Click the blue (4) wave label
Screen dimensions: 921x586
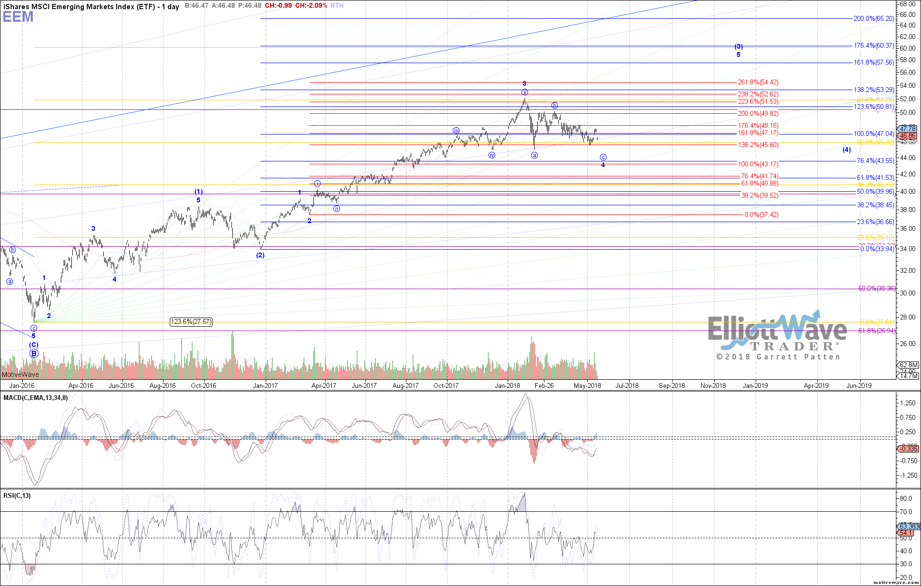847,150
